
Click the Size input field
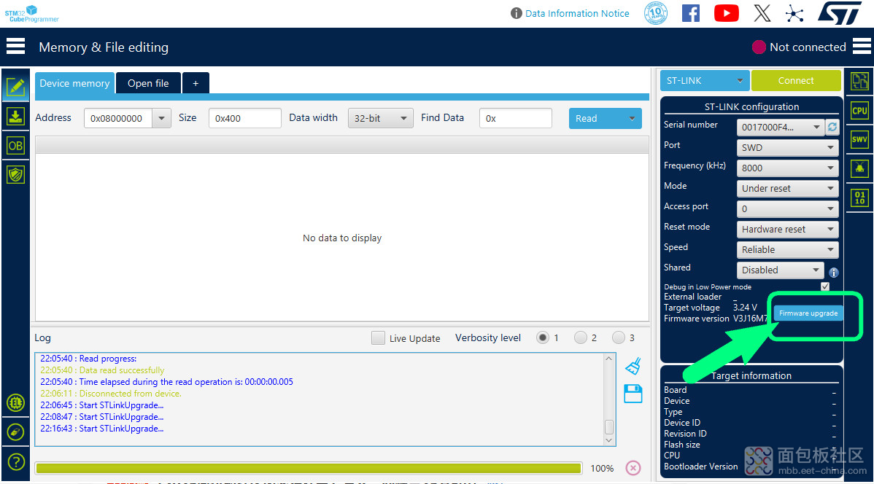[x=244, y=118]
